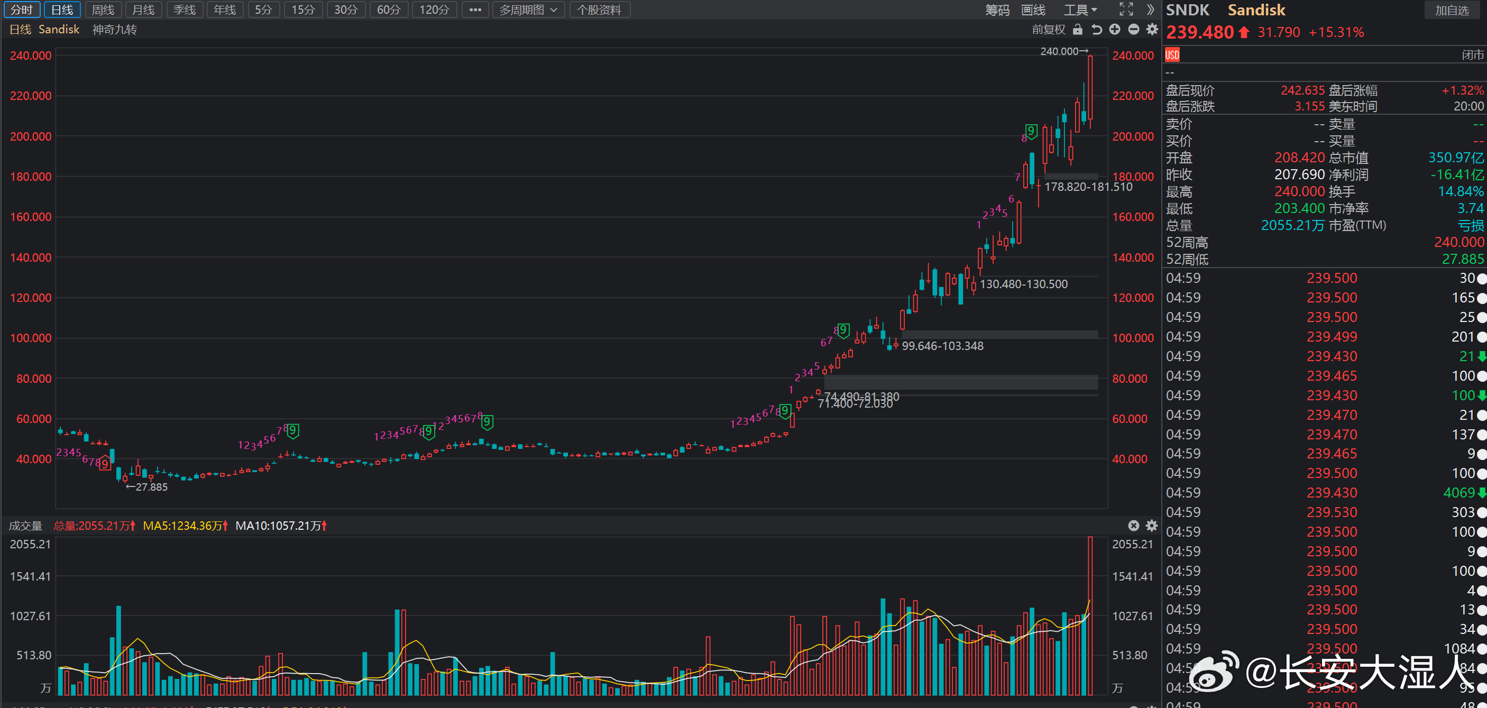Click 加自选 add to watchlist button
The width and height of the screenshot is (1487, 708).
(x=1452, y=11)
